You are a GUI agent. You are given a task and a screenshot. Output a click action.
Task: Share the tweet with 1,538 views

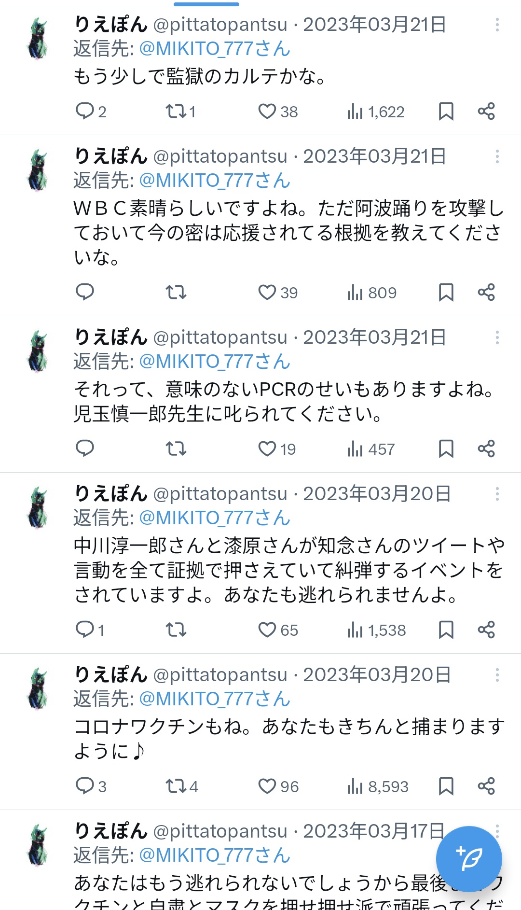[x=486, y=630]
